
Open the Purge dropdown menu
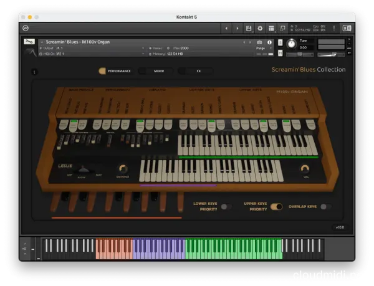[x=263, y=48]
